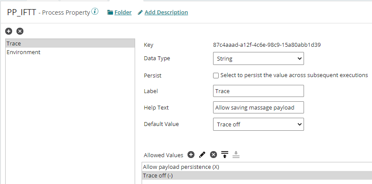Enable persist value across executions
Screen dimensions: 372x184
[216, 75]
